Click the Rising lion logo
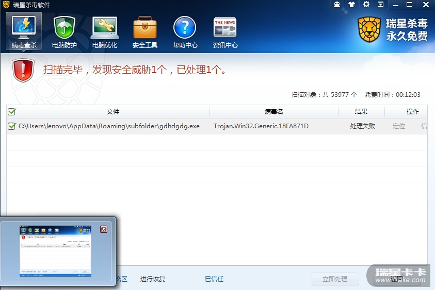435x290 pixels. tap(369, 30)
